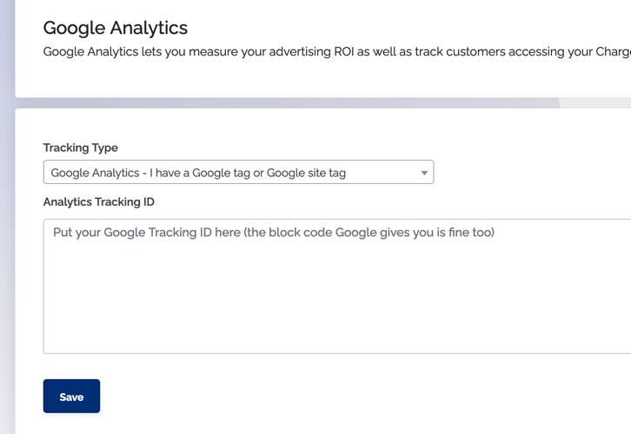Click the dropdown arrow beside Google site tag
The width and height of the screenshot is (631, 434).
[x=424, y=173]
